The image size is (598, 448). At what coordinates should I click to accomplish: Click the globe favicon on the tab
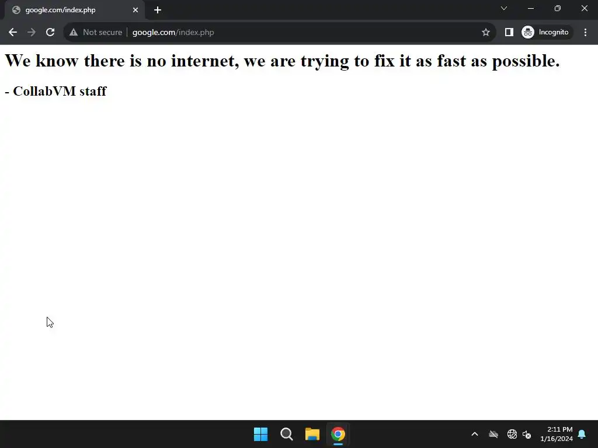click(16, 10)
